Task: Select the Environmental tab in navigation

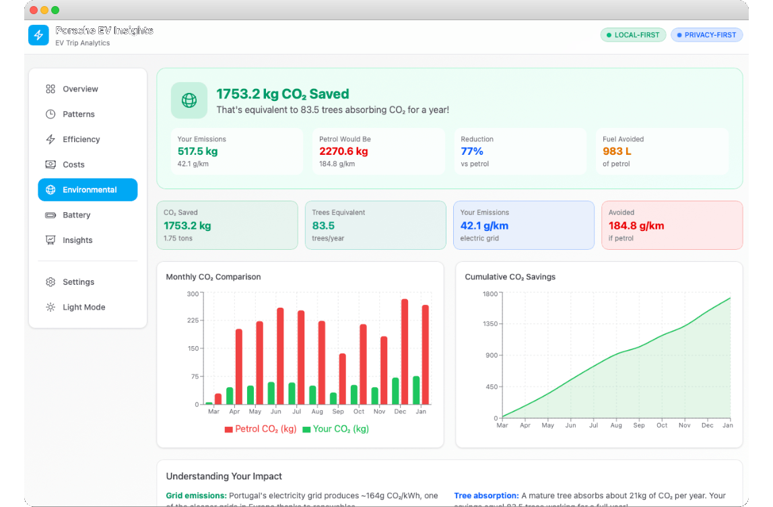Action: (88, 189)
